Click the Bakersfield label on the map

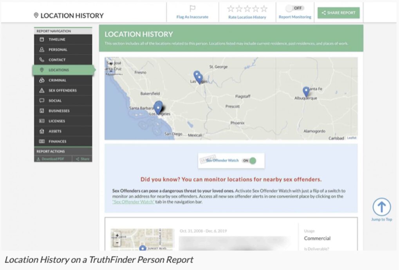pyautogui.click(x=150, y=94)
